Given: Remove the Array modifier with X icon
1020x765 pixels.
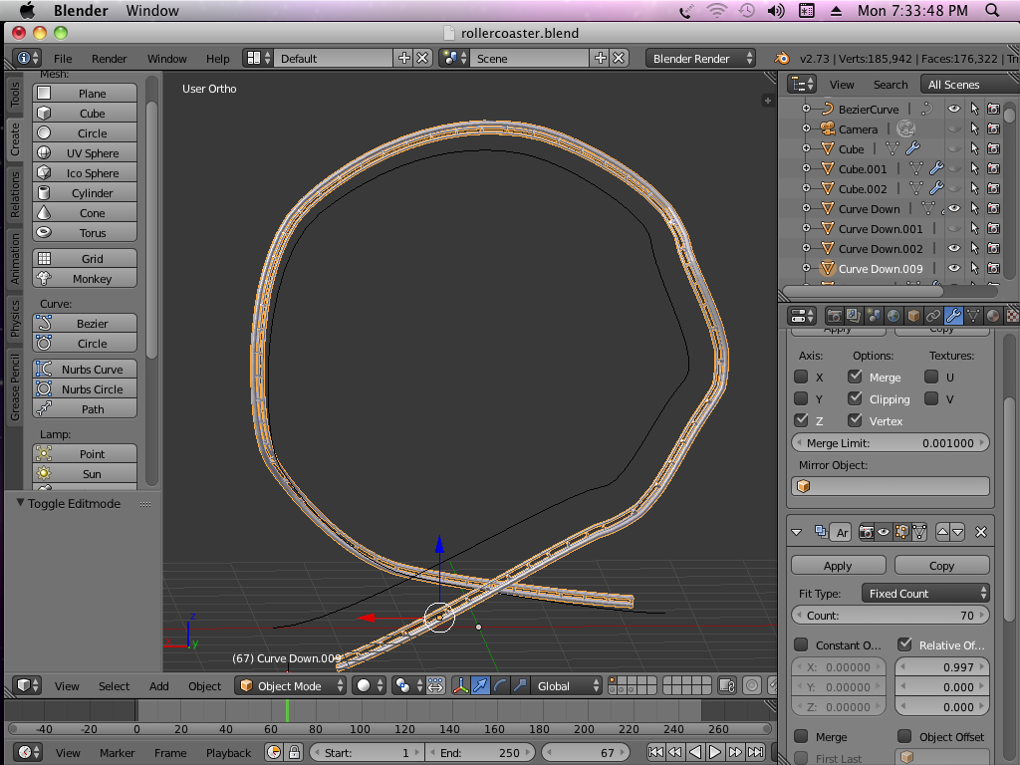Looking at the screenshot, I should 981,532.
